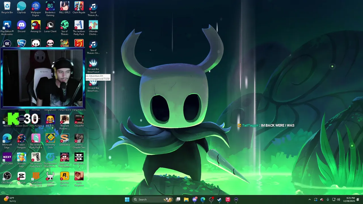
Task: Open Rockstar Games launcher shortcut
Action: click(64, 179)
